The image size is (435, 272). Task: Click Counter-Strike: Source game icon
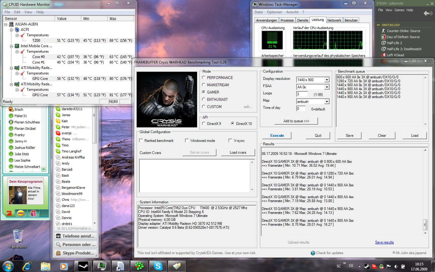click(x=383, y=31)
